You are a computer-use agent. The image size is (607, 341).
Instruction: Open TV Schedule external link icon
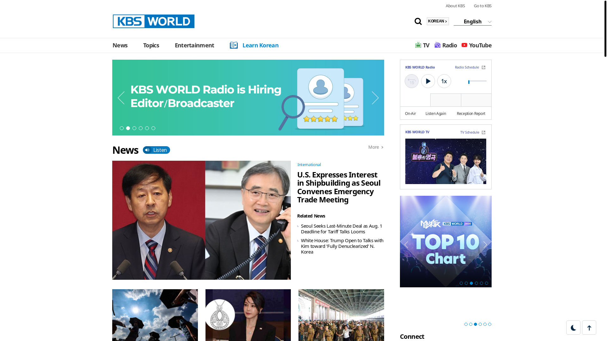click(x=483, y=133)
